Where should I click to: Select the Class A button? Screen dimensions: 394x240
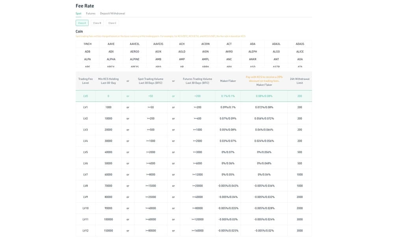82,23
